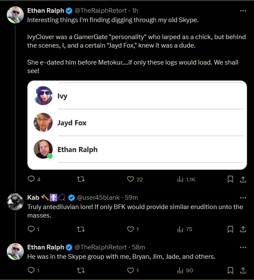This screenshot has height=280, width=254.
Task: Like Kab's reply tweet
Action: pos(133,229)
